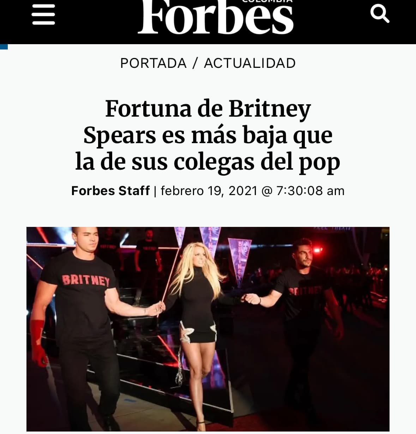Open the article's main concert photo
This screenshot has width=416, height=434.
[x=208, y=329]
